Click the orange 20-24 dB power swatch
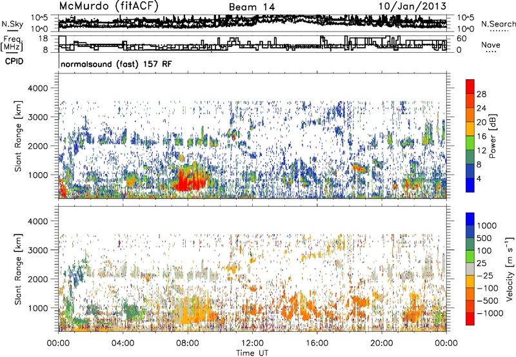 click(470, 115)
